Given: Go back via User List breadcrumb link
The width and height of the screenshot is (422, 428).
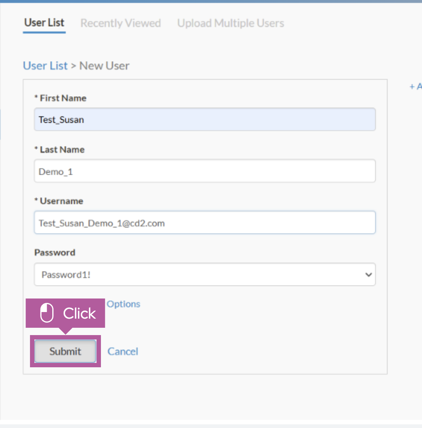Looking at the screenshot, I should (45, 66).
